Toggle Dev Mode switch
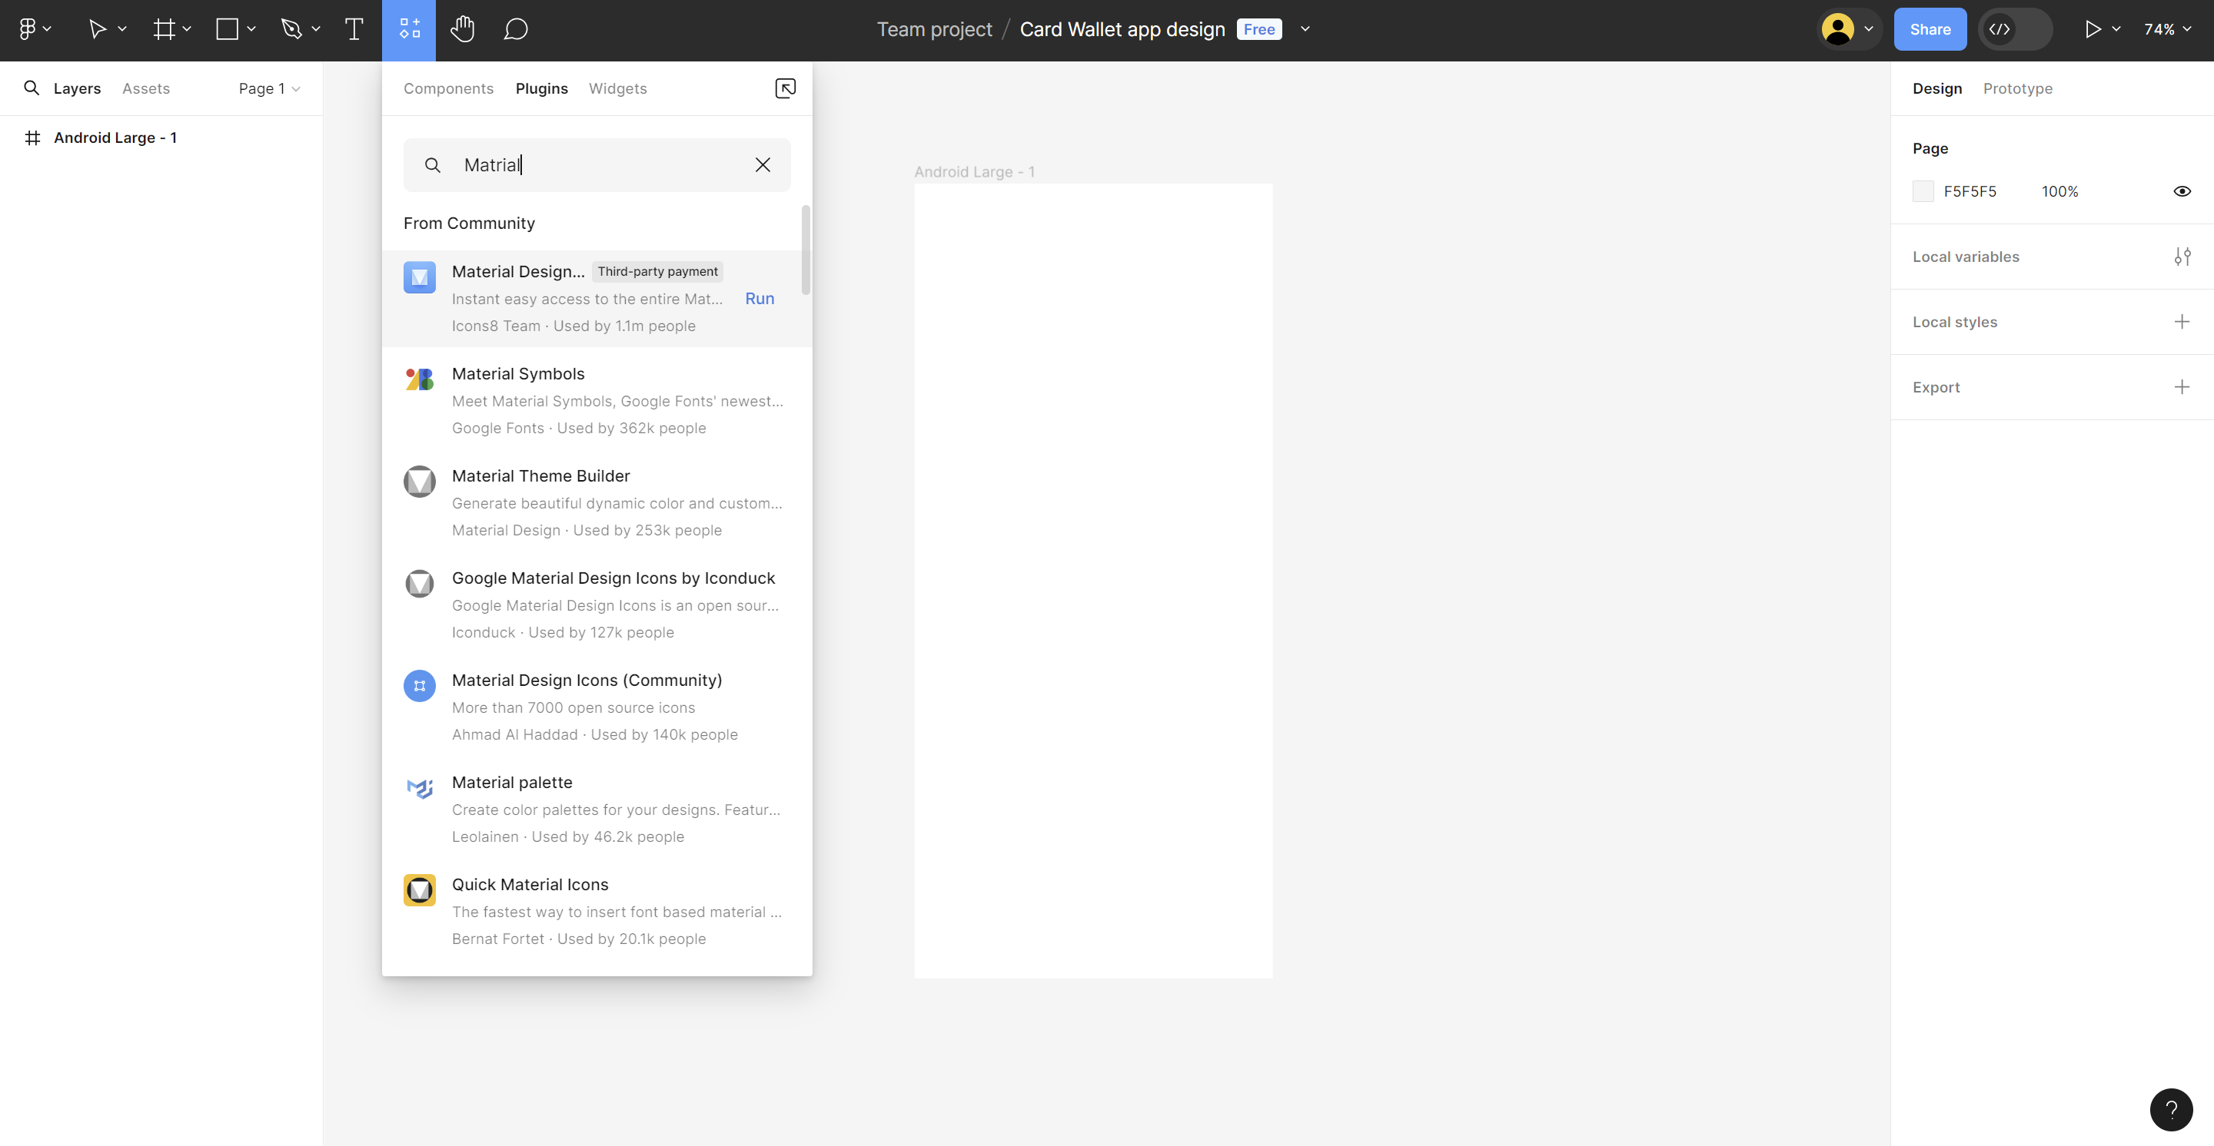The image size is (2214, 1146). (2015, 29)
